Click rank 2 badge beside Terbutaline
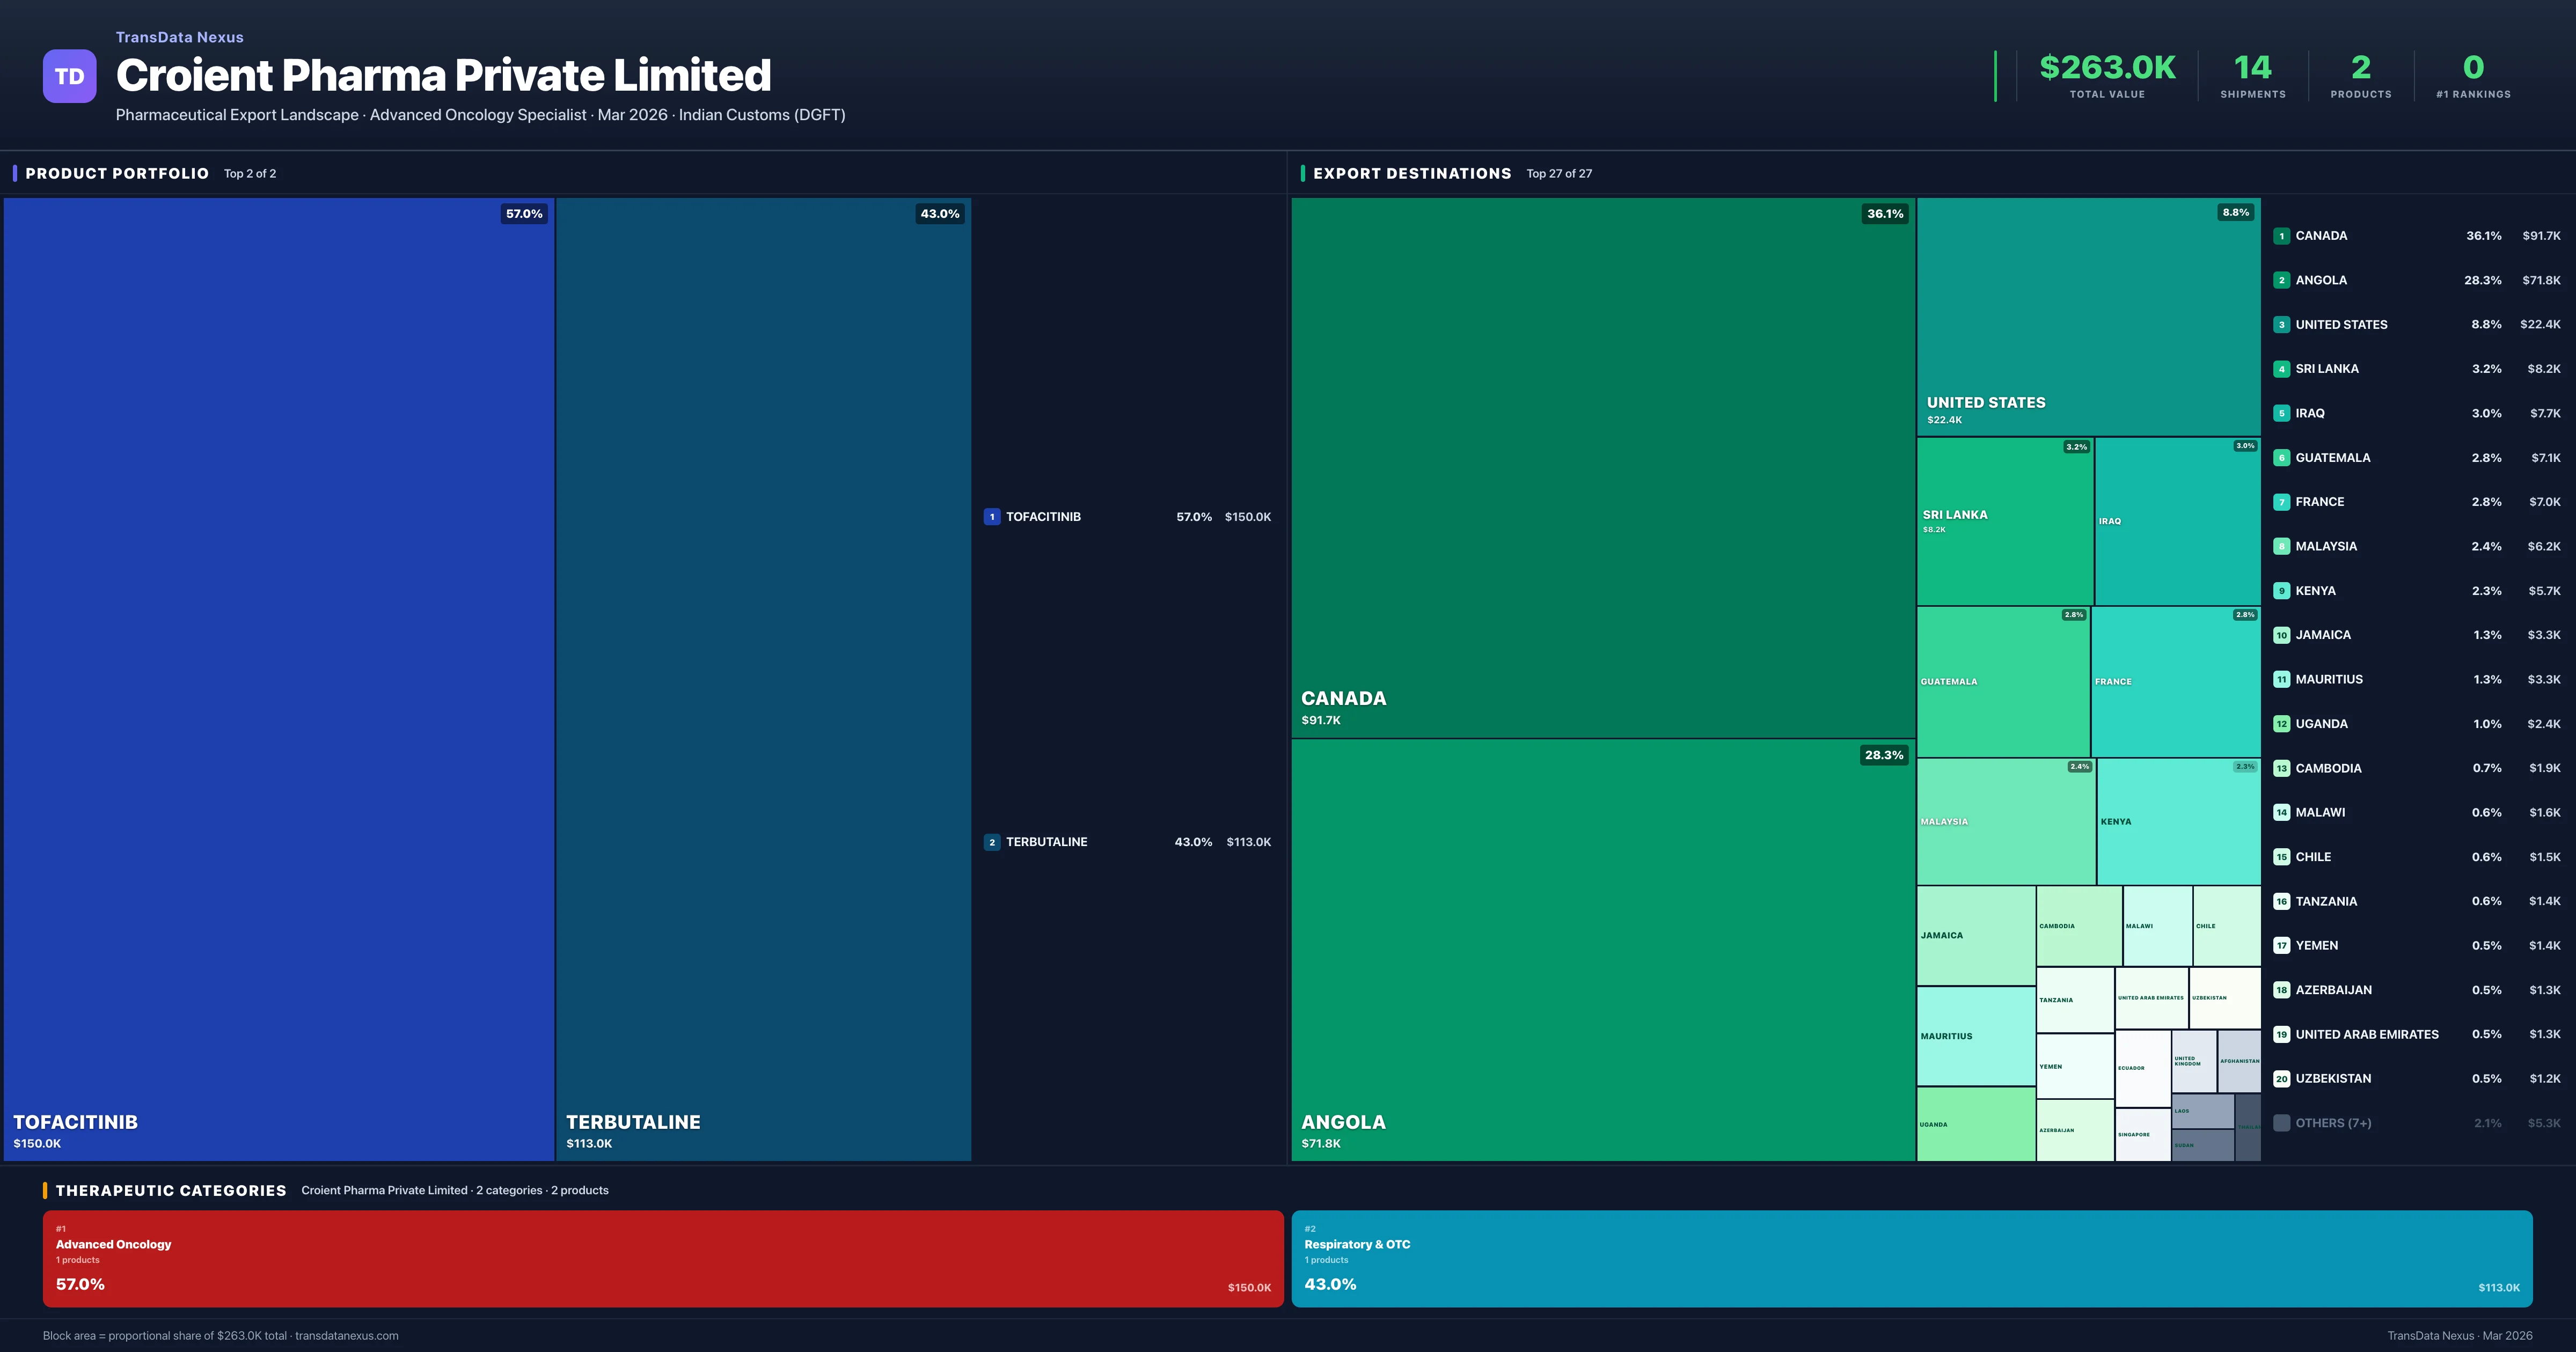The height and width of the screenshot is (1352, 2576). point(991,842)
